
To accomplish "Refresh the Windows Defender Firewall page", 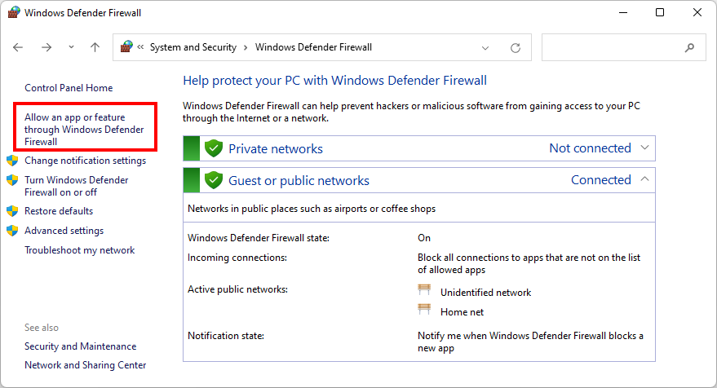I will 515,47.
